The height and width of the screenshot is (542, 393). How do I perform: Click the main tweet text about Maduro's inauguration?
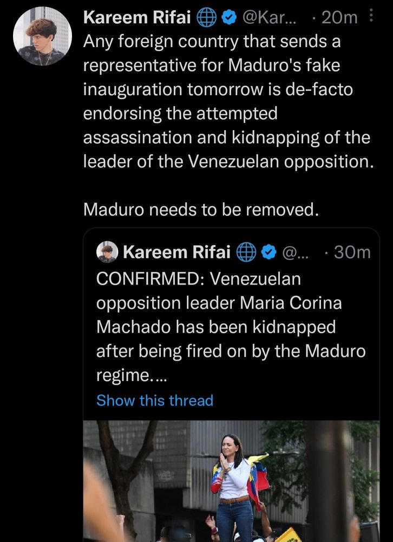coord(228,101)
